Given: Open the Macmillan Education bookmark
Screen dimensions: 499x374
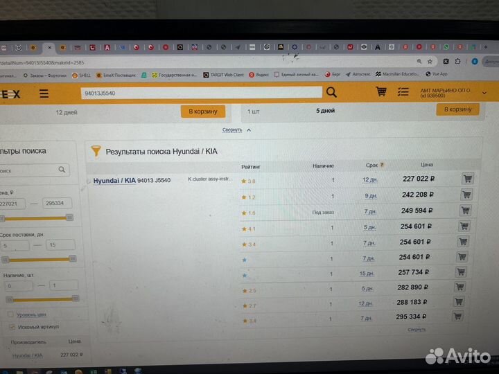Looking at the screenshot, I should [398, 74].
